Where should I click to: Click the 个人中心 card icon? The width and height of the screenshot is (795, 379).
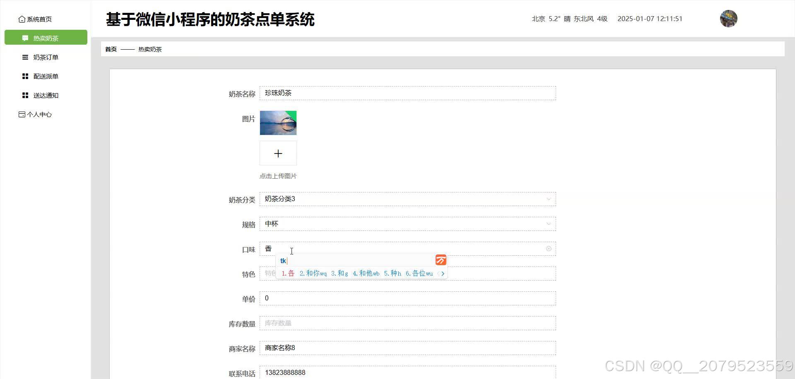click(22, 114)
